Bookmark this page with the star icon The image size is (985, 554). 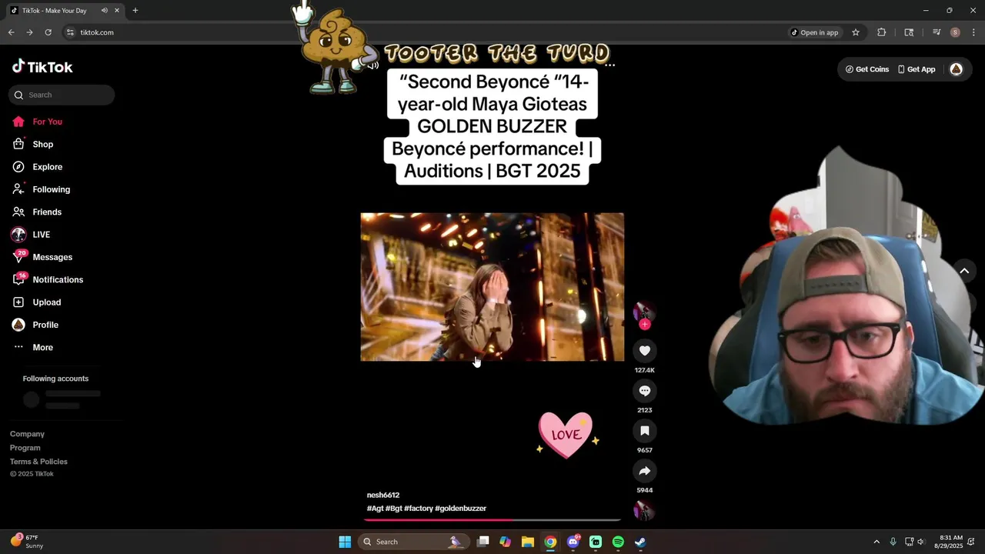click(x=856, y=32)
